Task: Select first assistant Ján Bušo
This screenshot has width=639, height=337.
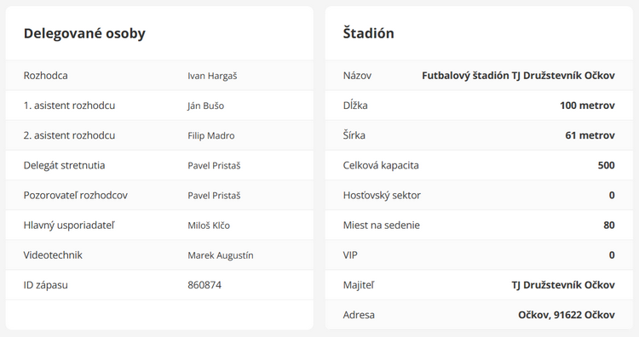Action: [x=206, y=106]
